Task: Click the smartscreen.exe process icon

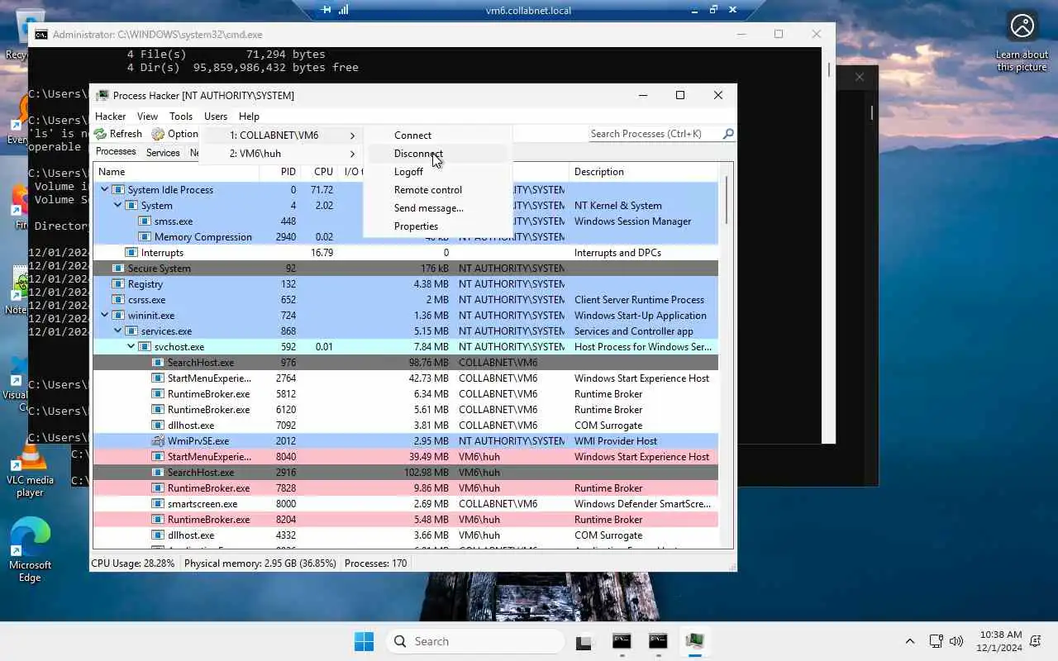Action: point(158,504)
